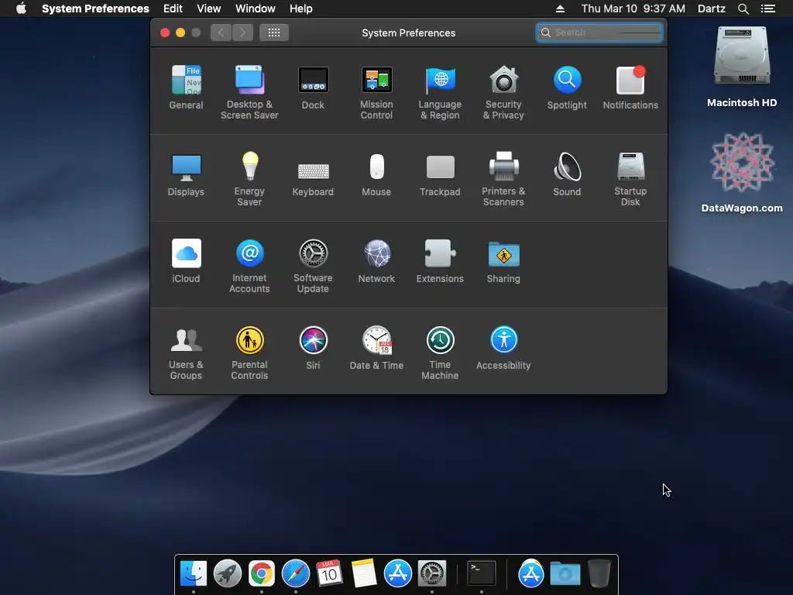Screen dimensions: 793x595
Task: Select the DataWagon.com desktop icon
Action: click(x=741, y=173)
